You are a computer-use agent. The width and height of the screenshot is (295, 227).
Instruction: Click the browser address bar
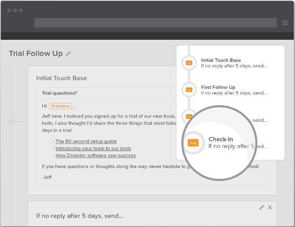pyautogui.click(x=156, y=23)
